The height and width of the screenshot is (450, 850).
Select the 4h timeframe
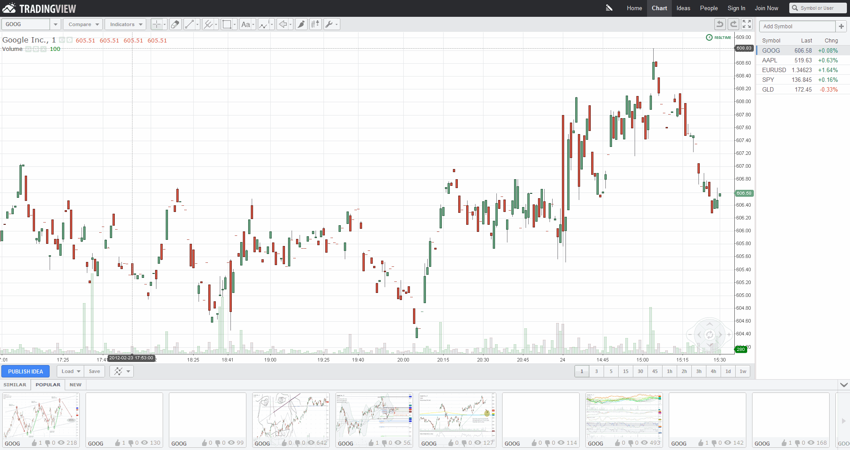click(714, 371)
